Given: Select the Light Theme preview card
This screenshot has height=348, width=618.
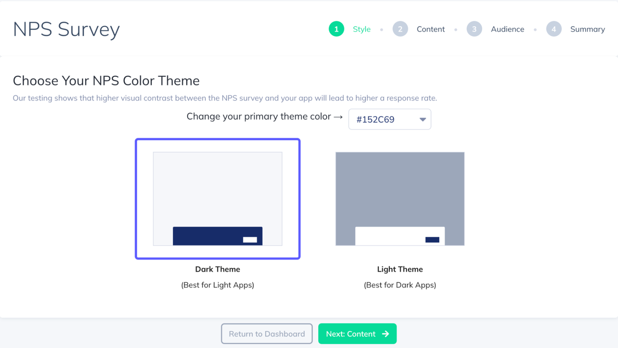Looking at the screenshot, I should pos(400,199).
